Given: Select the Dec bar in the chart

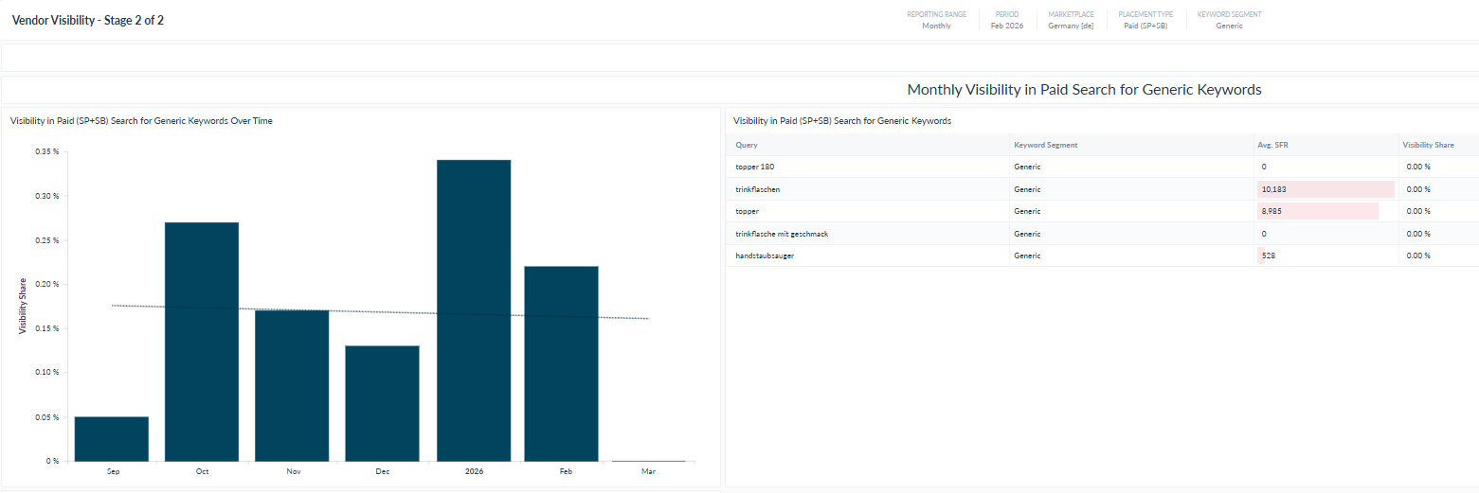Looking at the screenshot, I should [x=383, y=404].
